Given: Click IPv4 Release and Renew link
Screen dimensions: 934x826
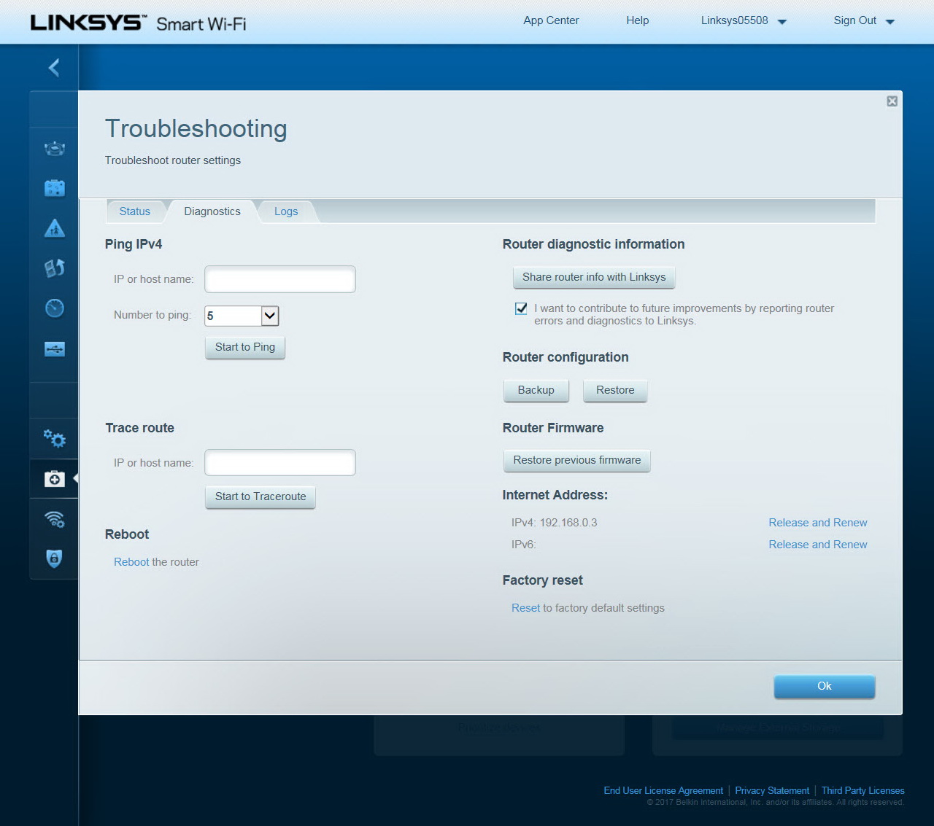Looking at the screenshot, I should point(818,523).
